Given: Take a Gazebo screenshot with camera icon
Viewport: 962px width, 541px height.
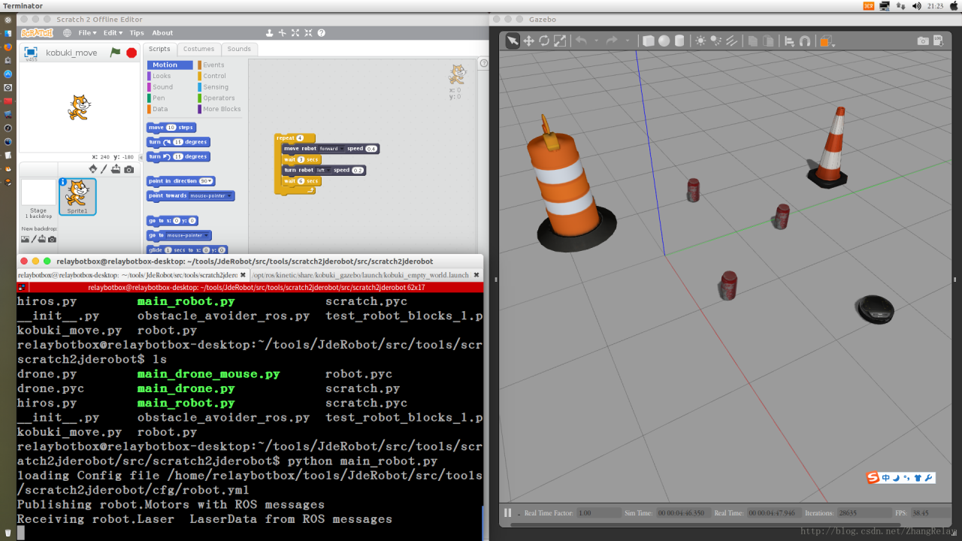Looking at the screenshot, I should [923, 41].
